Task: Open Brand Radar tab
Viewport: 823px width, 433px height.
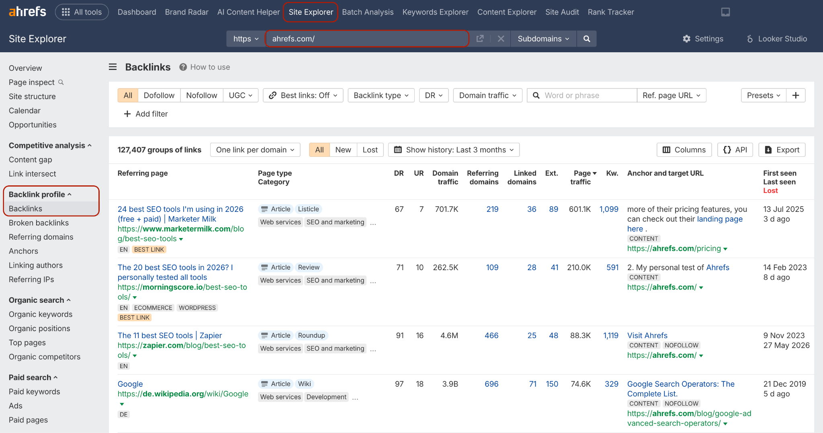Action: tap(187, 12)
